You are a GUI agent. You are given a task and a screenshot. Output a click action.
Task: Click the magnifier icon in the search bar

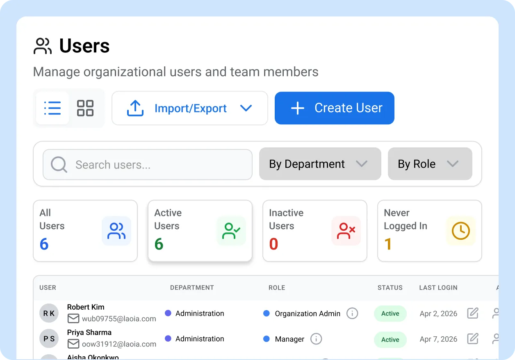[x=58, y=164]
